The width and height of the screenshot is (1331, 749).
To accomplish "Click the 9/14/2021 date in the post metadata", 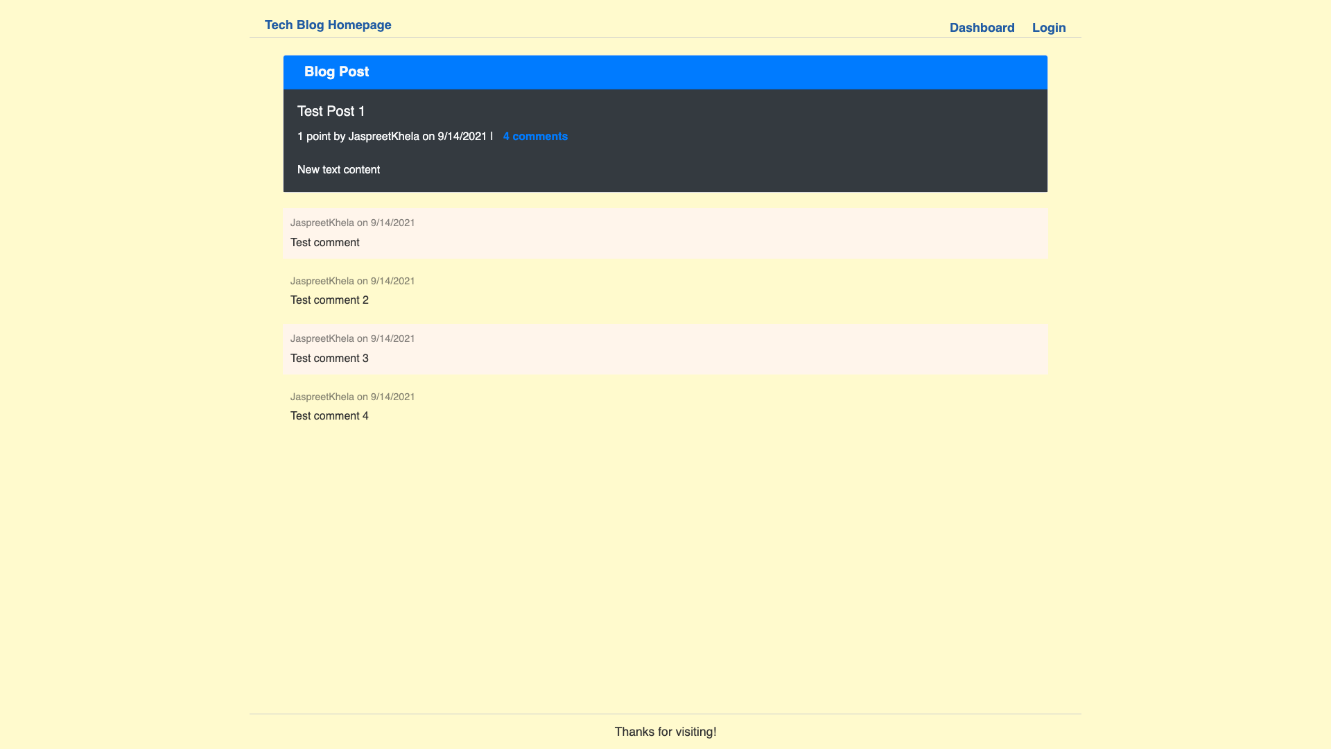I will pos(461,137).
